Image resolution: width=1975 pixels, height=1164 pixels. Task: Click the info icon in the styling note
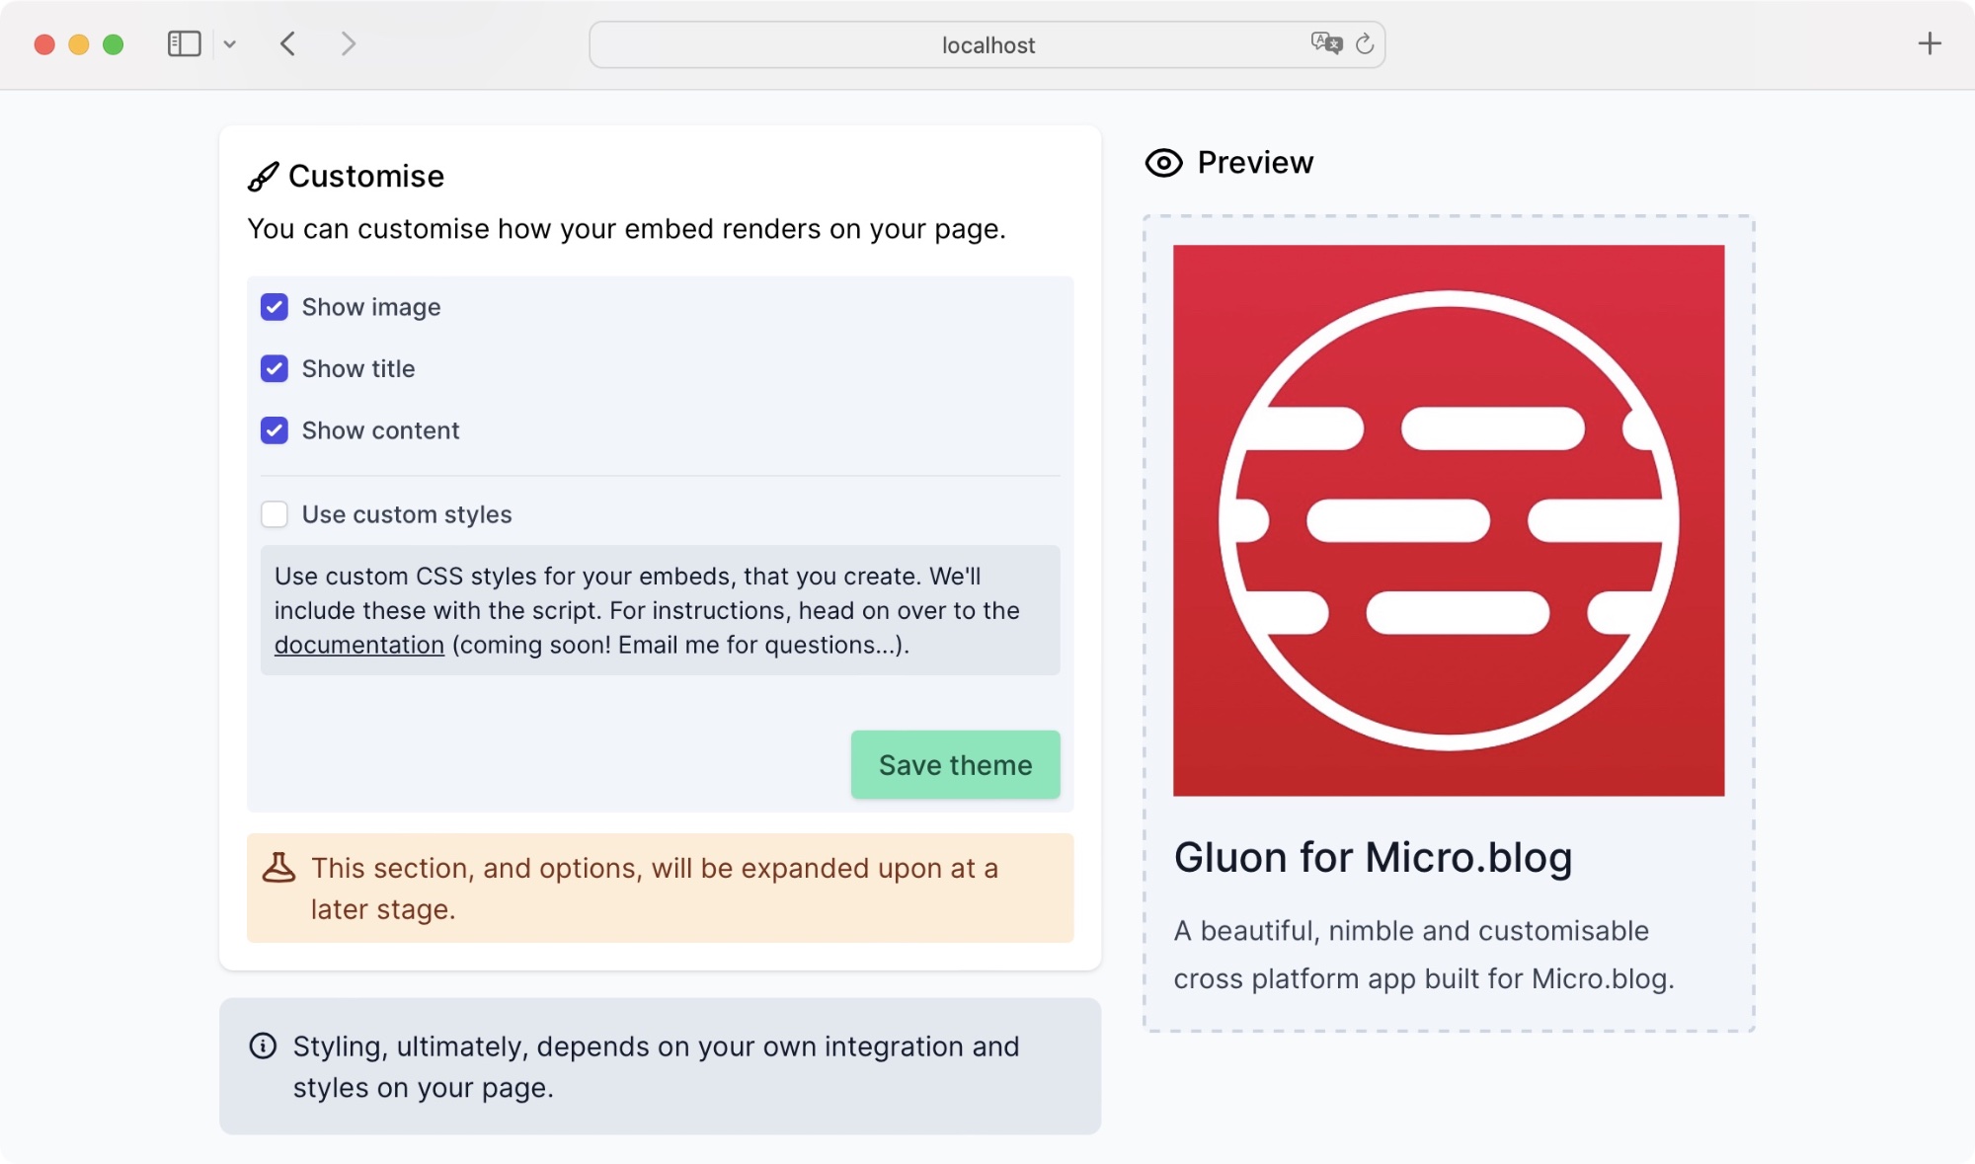(x=263, y=1046)
